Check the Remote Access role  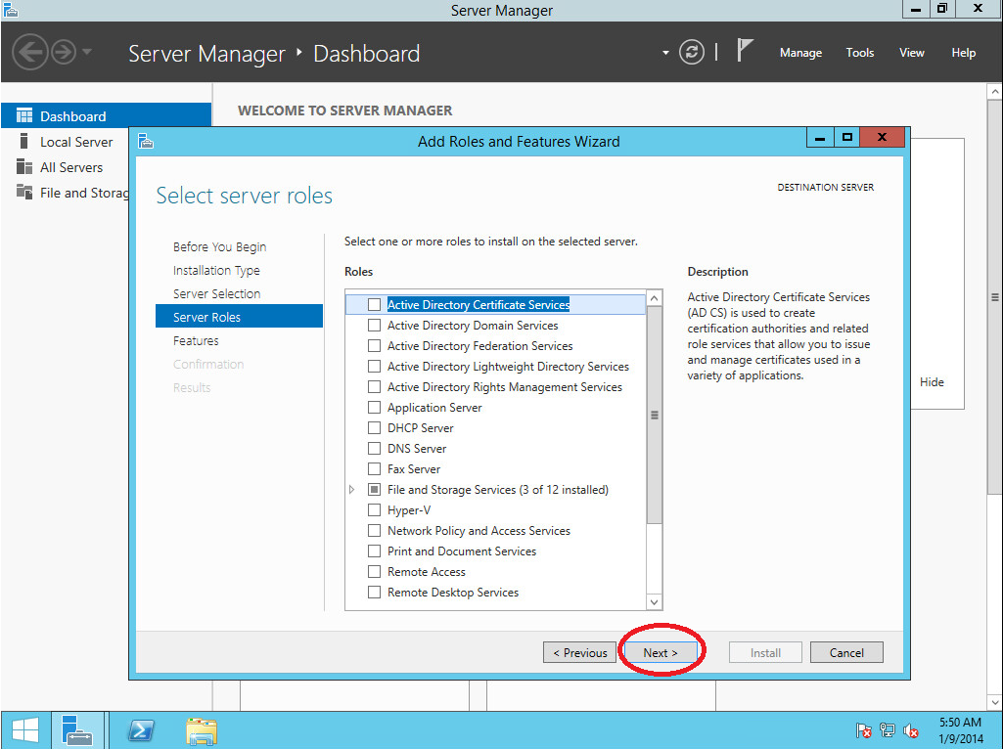click(x=374, y=571)
